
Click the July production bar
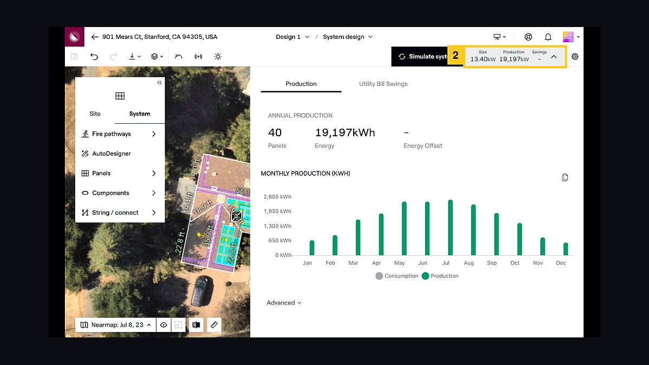point(450,228)
